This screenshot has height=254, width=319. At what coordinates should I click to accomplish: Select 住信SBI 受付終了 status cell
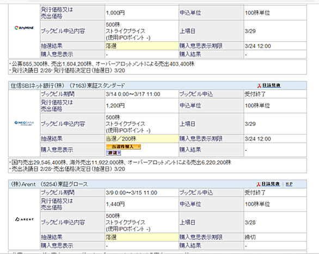coord(275,94)
